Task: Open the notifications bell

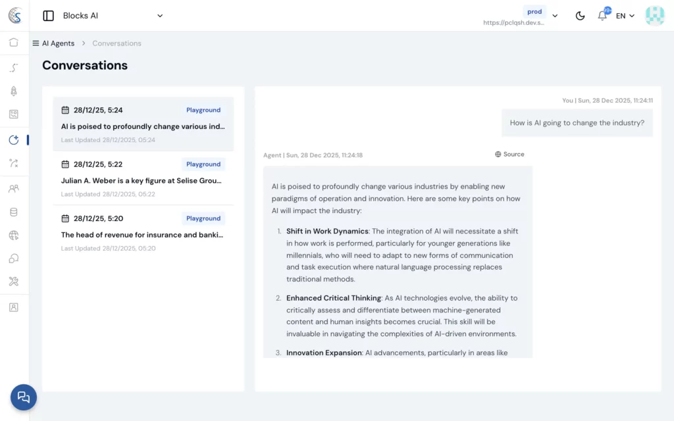Action: 602,16
